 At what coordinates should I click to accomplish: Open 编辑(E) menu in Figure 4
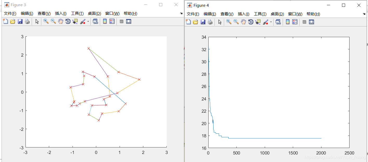[210, 14]
